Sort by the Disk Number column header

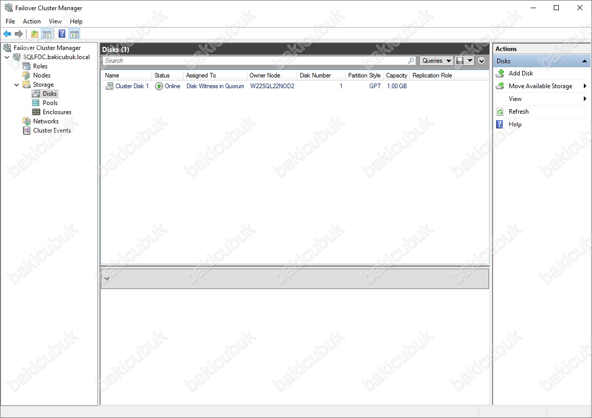point(321,75)
